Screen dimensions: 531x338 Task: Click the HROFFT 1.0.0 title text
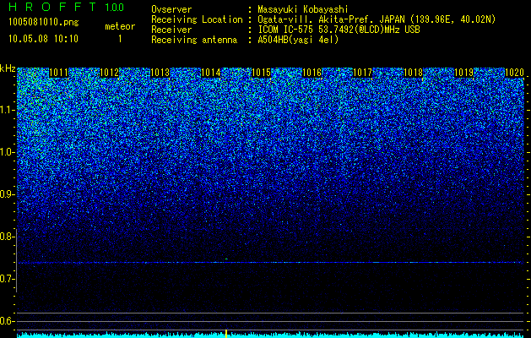click(x=67, y=7)
